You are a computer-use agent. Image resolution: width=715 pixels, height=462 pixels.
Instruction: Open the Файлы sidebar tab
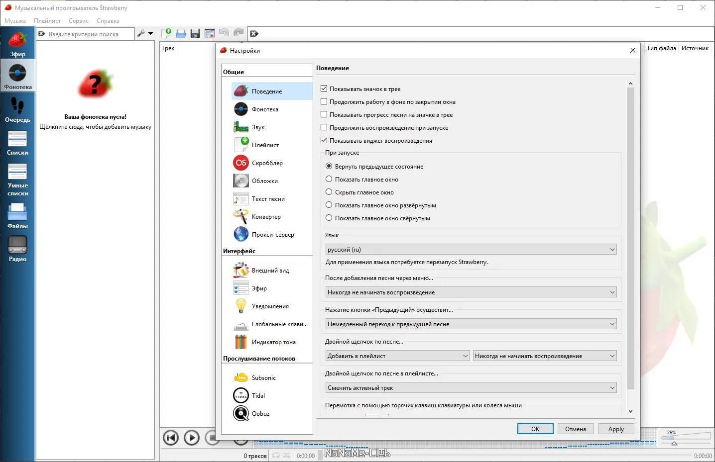click(17, 215)
